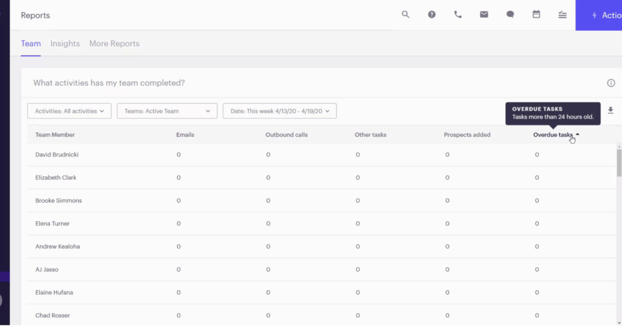Click the tasks list icon near Action
Screen dimensions: 622x326
pos(562,14)
